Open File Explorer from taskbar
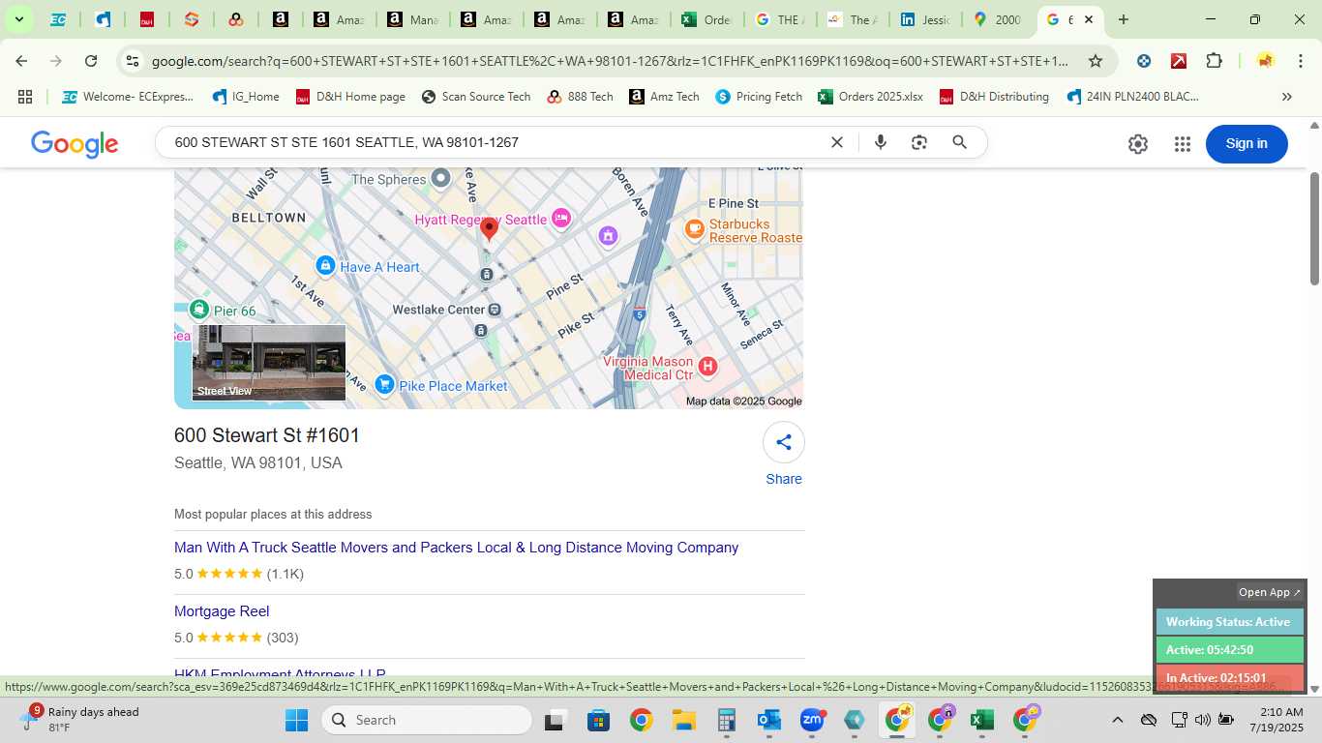 click(683, 720)
